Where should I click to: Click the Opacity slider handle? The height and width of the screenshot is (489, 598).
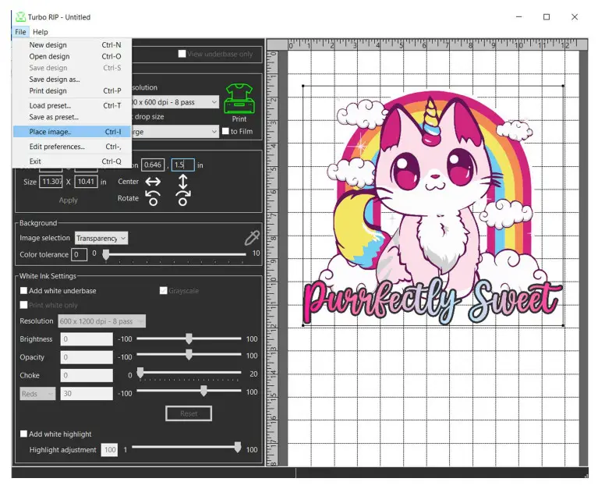click(x=189, y=355)
